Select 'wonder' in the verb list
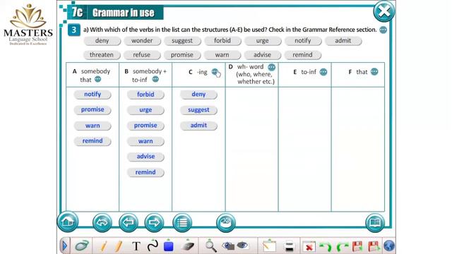 (x=142, y=41)
